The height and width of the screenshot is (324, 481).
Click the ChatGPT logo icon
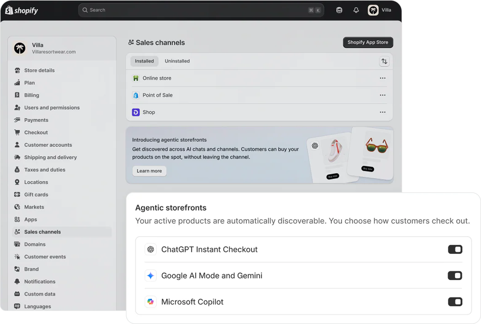pos(151,249)
